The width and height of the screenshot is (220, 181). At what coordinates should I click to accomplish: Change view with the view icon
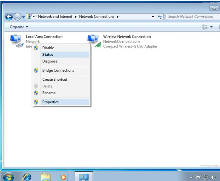pos(205,27)
